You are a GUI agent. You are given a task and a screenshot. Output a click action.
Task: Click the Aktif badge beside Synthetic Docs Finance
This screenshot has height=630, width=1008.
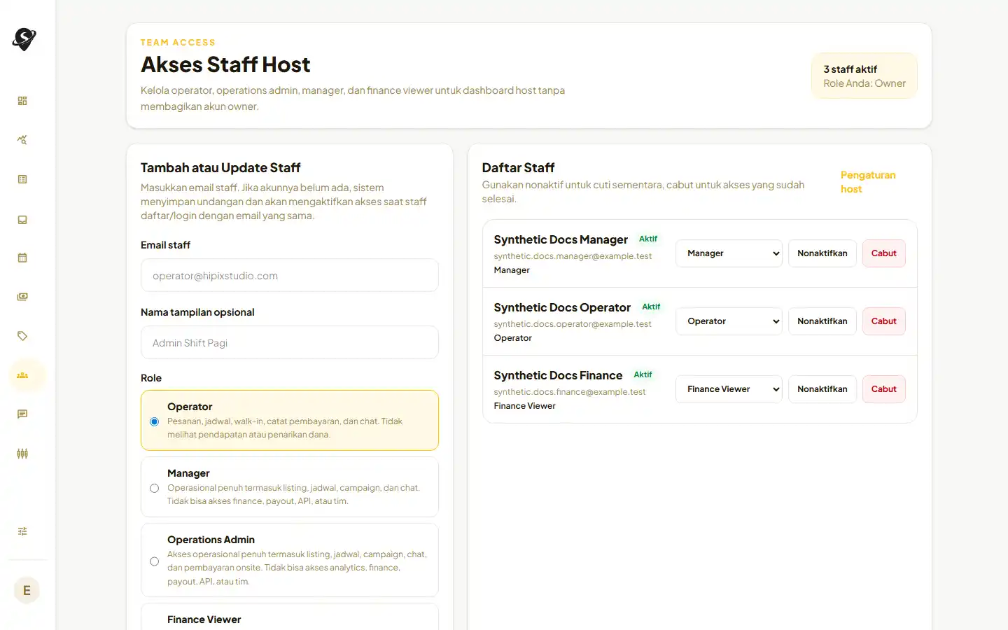(x=643, y=374)
